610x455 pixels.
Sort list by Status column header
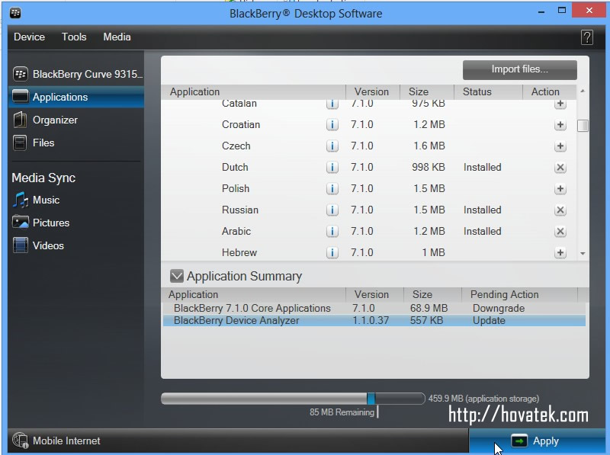pyautogui.click(x=488, y=91)
